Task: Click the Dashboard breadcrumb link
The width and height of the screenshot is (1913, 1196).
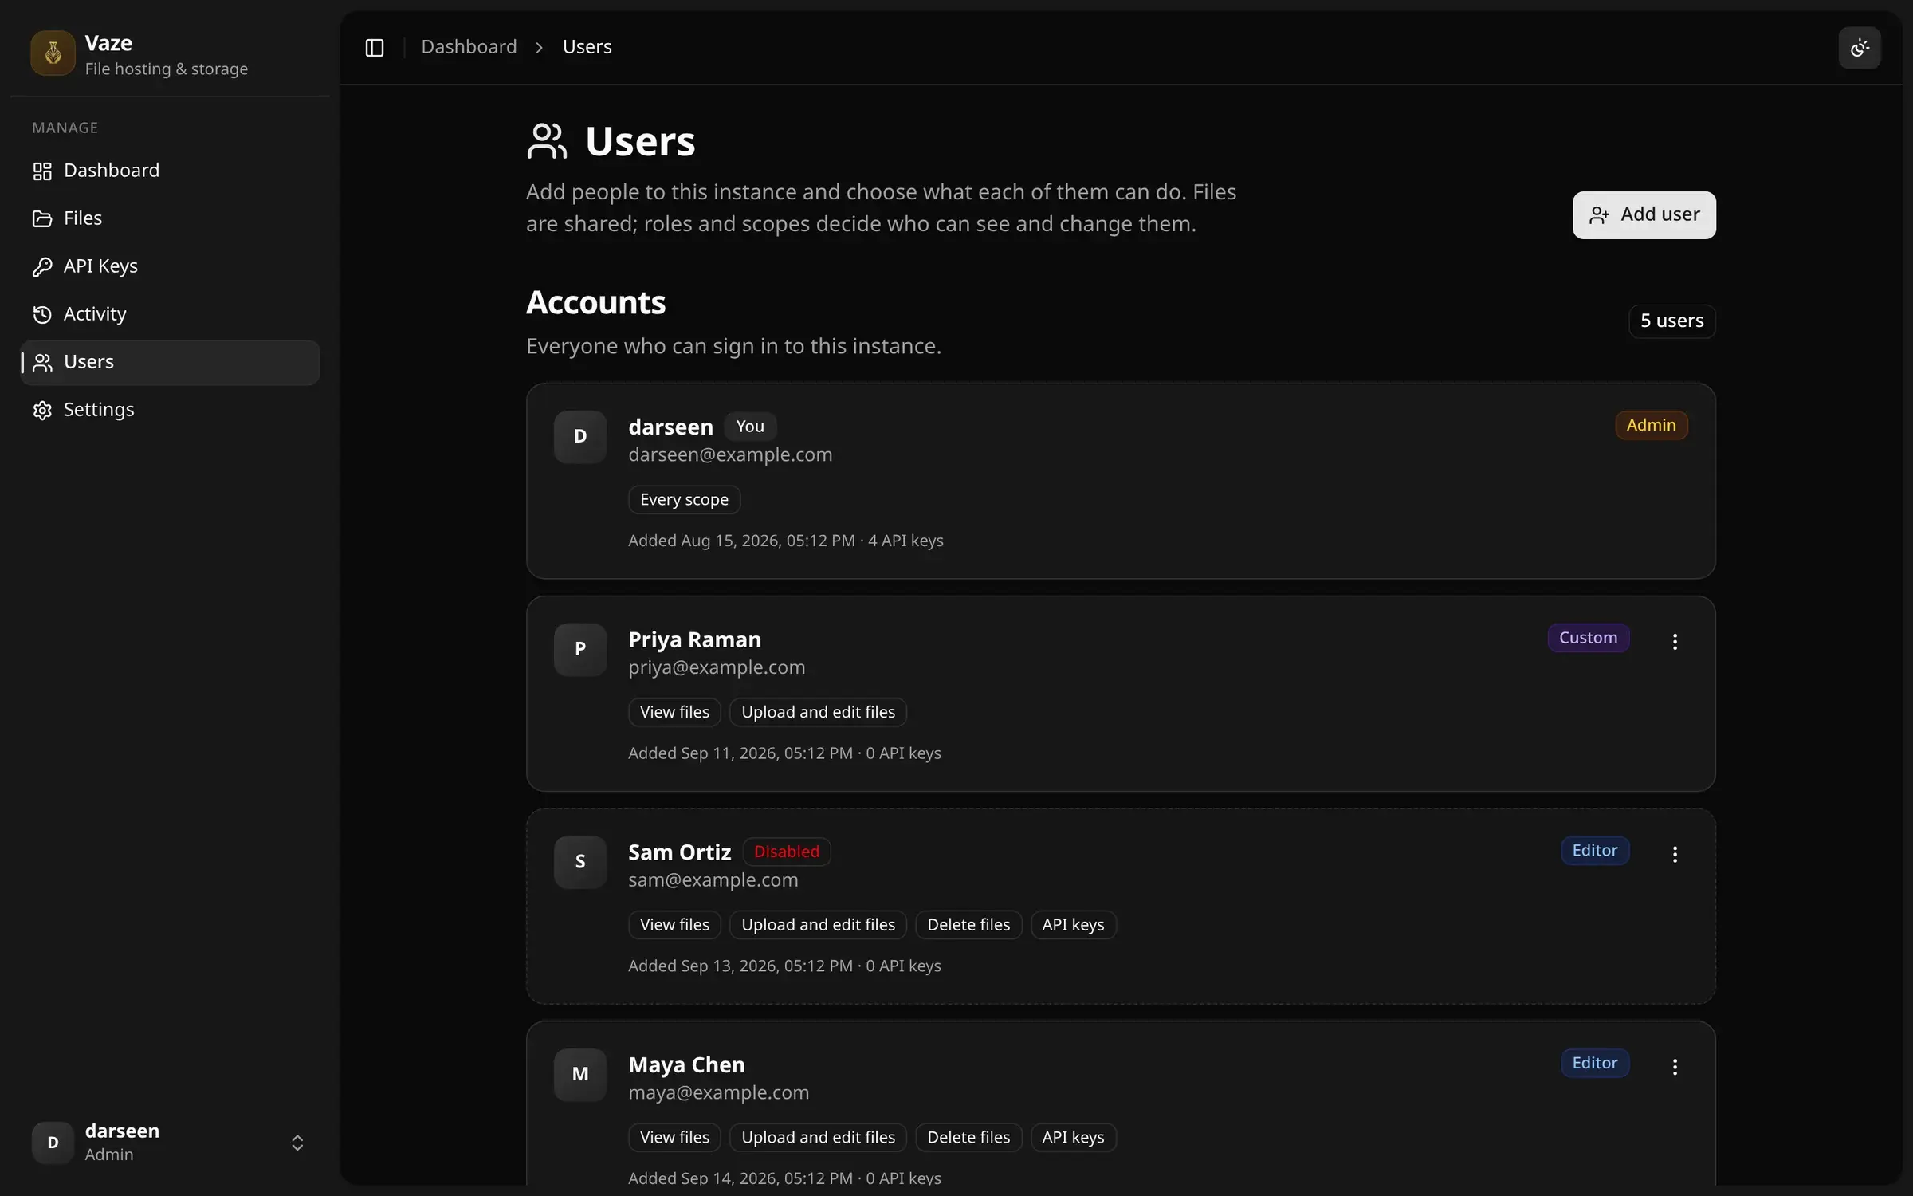Action: 469,47
